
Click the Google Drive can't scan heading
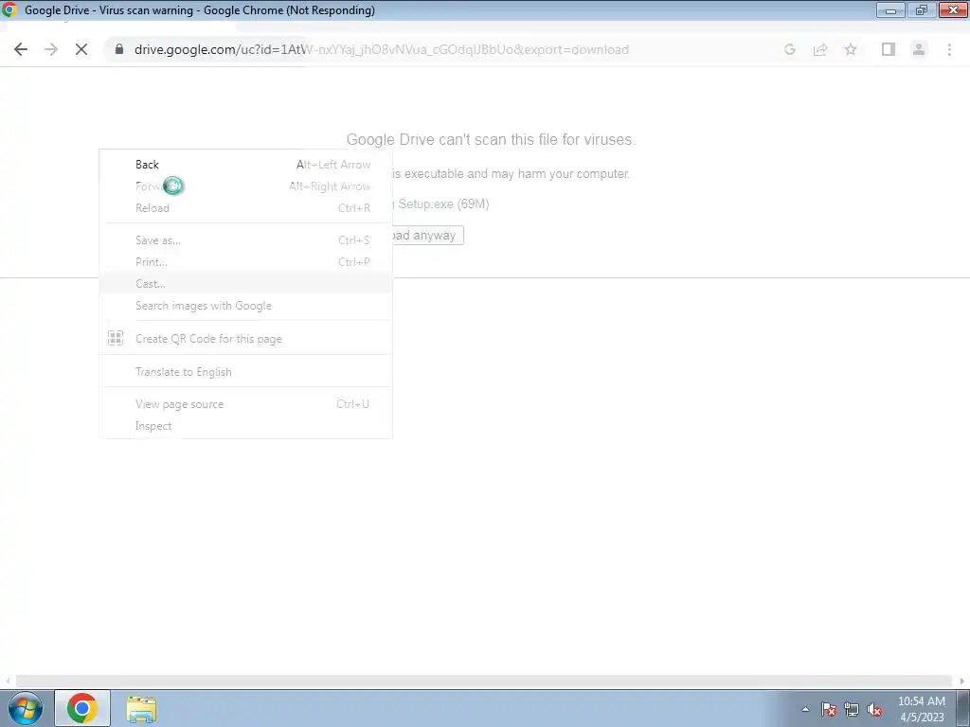click(x=491, y=140)
